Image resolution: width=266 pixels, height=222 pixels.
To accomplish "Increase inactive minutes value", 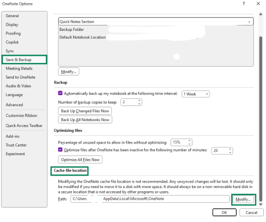I will click(x=230, y=149).
